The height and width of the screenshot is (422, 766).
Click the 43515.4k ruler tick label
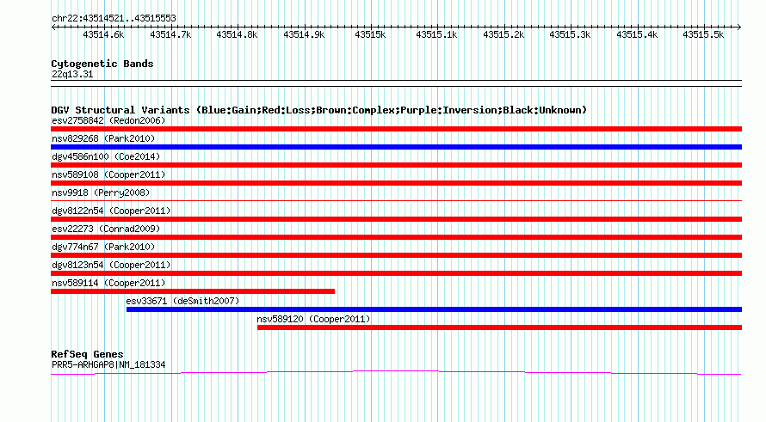[x=637, y=34]
